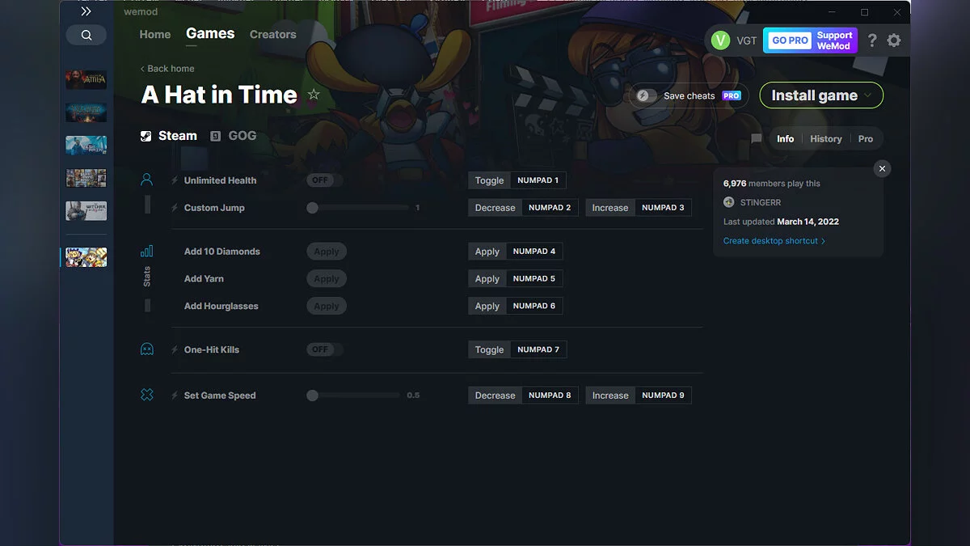This screenshot has height=546, width=970.
Task: Open WeMod settings via the gear icon
Action: [894, 40]
